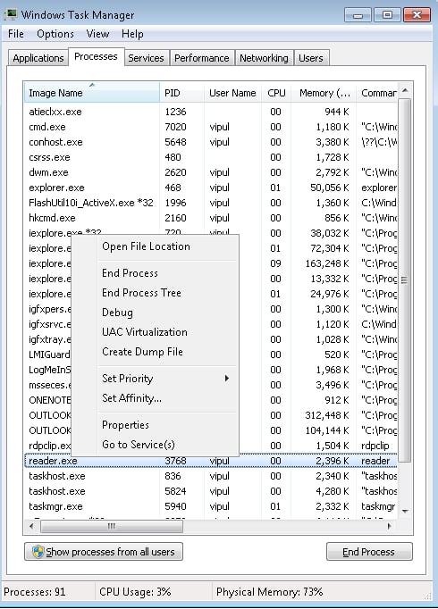438x609 pixels.
Task: Click memory value 312,448 K
Action: (x=327, y=415)
